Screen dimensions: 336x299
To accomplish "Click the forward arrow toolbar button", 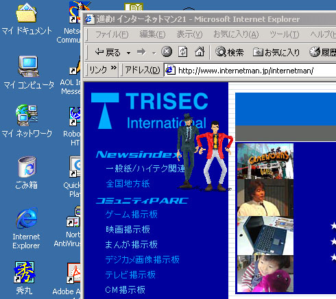I will click(x=141, y=52).
